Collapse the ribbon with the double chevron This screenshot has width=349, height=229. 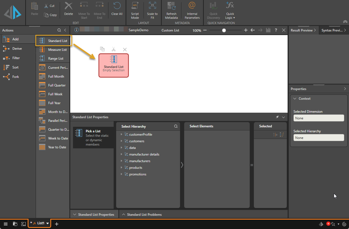345,22
